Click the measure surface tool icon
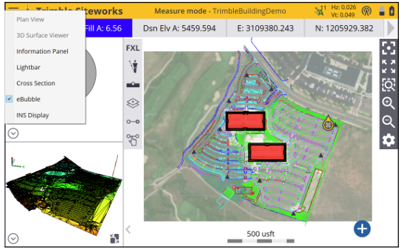The image size is (406, 252). point(133,85)
